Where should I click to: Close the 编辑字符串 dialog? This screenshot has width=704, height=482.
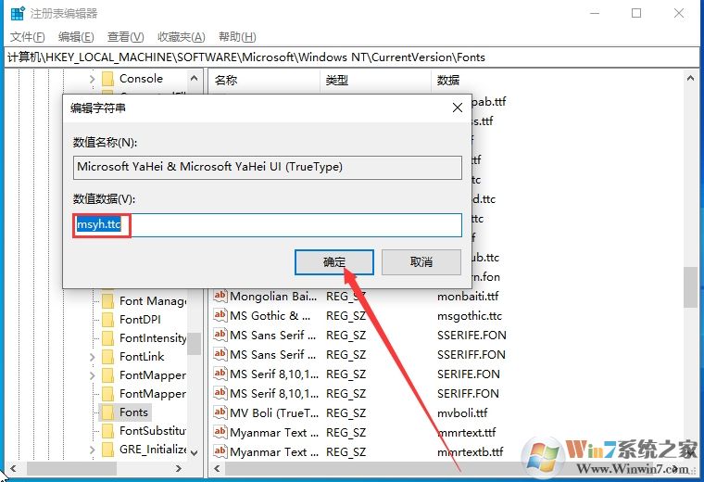tap(457, 108)
